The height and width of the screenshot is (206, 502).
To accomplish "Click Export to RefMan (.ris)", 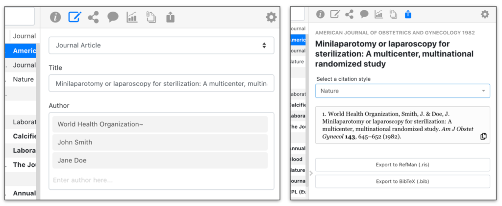I will pos(402,165).
